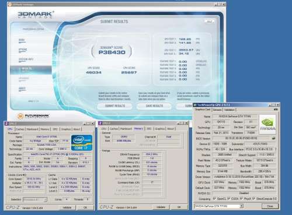Click the Core Speed value in CPU-Z

[x=34, y=179]
